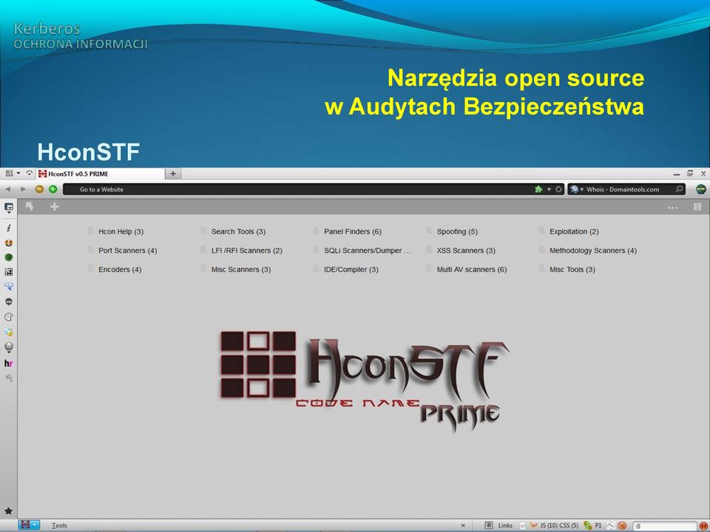Open the search engine selector dropdown
Image resolution: width=710 pixels, height=532 pixels.
(576, 190)
